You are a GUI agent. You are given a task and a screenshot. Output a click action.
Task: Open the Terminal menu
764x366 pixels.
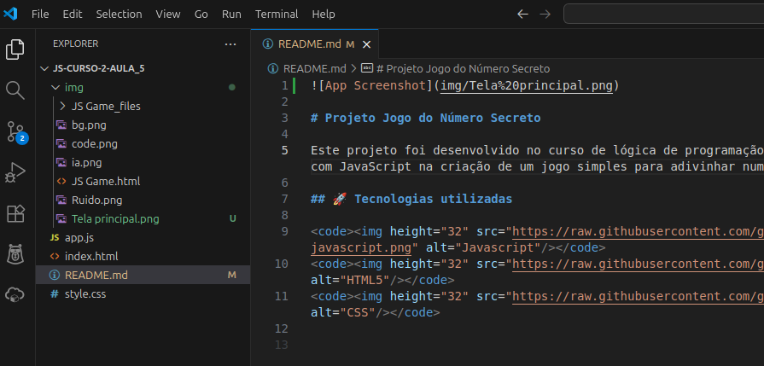coord(277,15)
